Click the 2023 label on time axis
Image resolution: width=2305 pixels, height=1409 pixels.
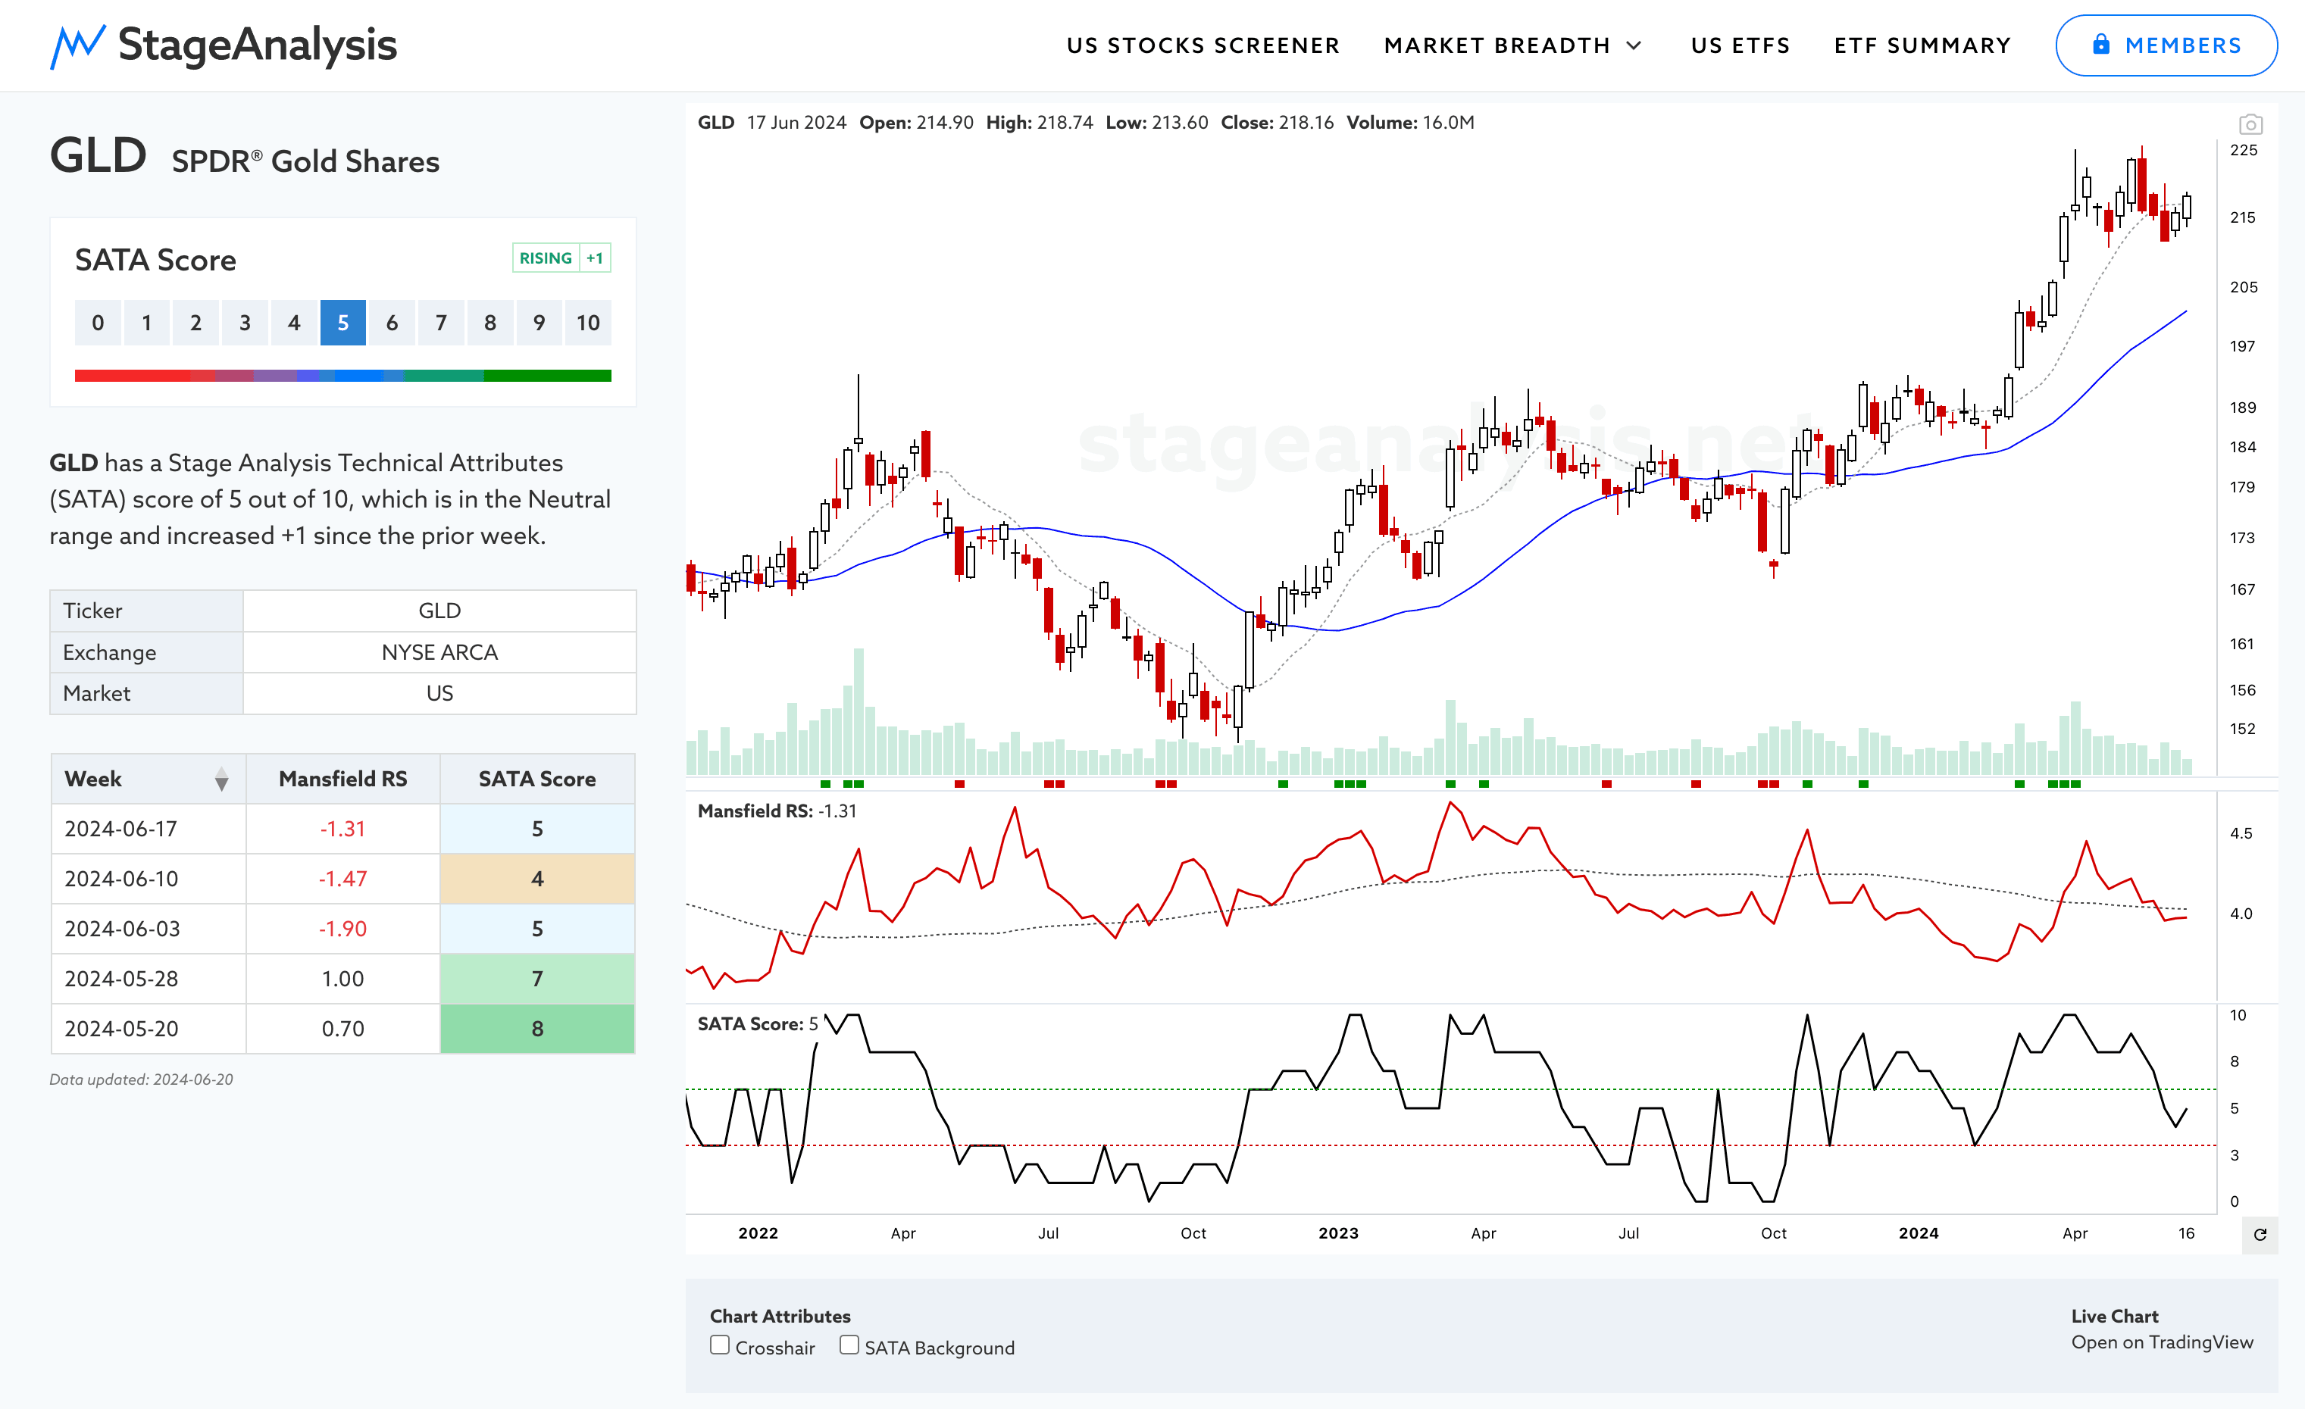click(1337, 1233)
